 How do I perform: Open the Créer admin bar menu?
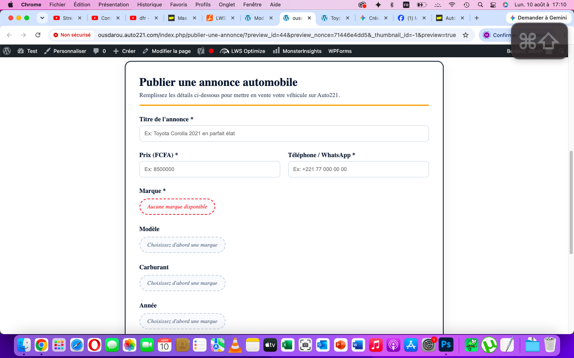click(124, 51)
